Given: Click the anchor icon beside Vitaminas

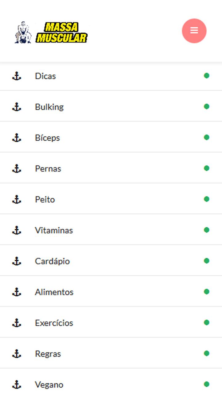Looking at the screenshot, I should point(17,231).
